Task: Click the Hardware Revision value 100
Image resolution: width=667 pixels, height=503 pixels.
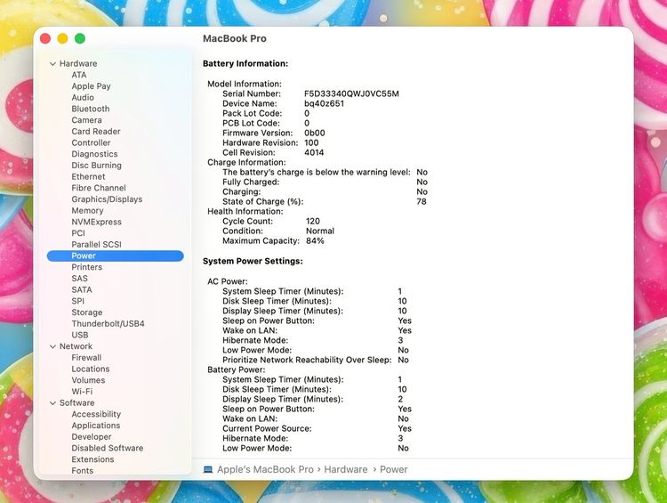Action: pyautogui.click(x=311, y=142)
